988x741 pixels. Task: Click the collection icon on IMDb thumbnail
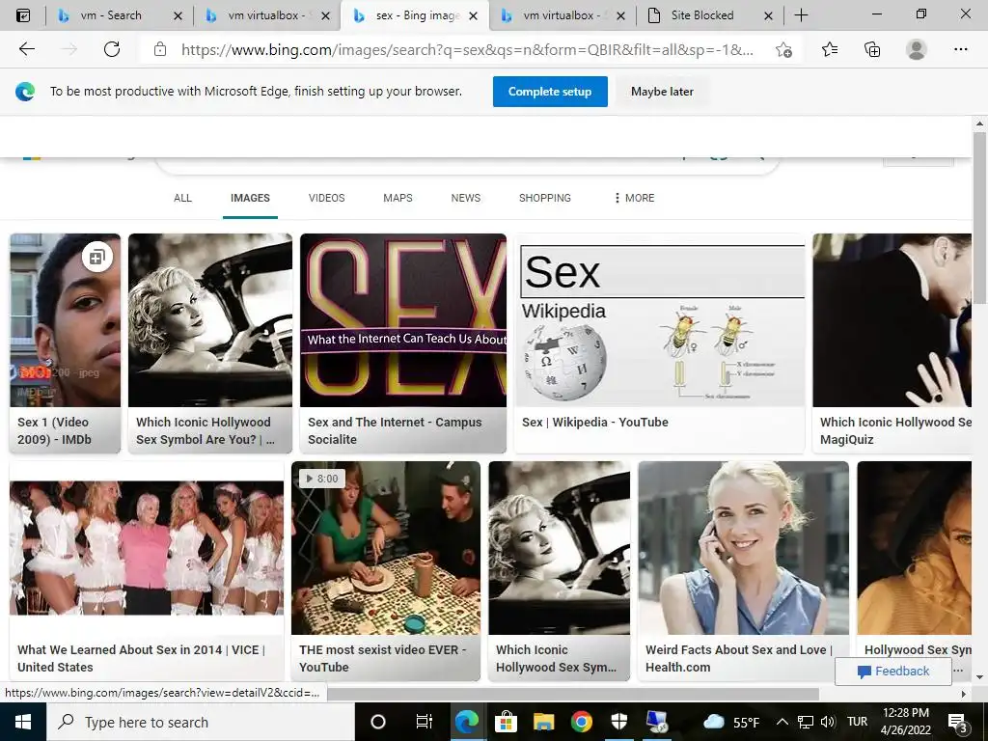[97, 257]
